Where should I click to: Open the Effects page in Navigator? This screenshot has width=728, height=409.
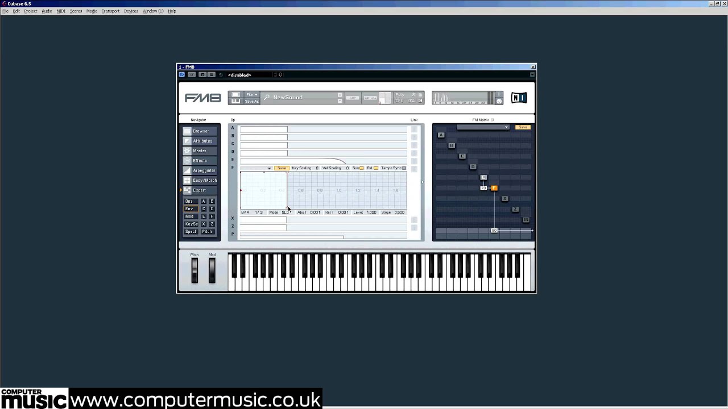pyautogui.click(x=200, y=161)
